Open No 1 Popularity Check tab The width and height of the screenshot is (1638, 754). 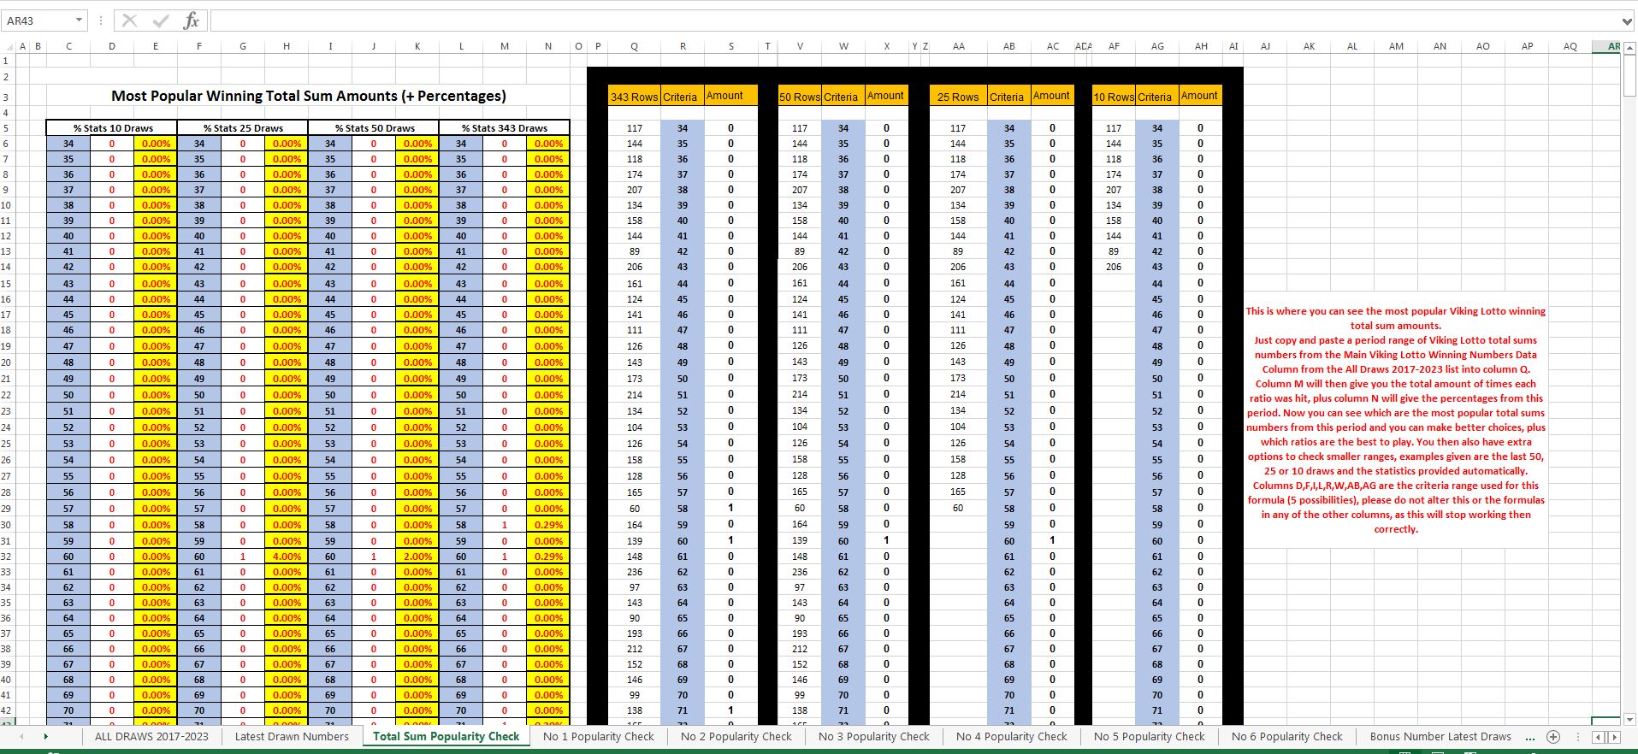(598, 736)
